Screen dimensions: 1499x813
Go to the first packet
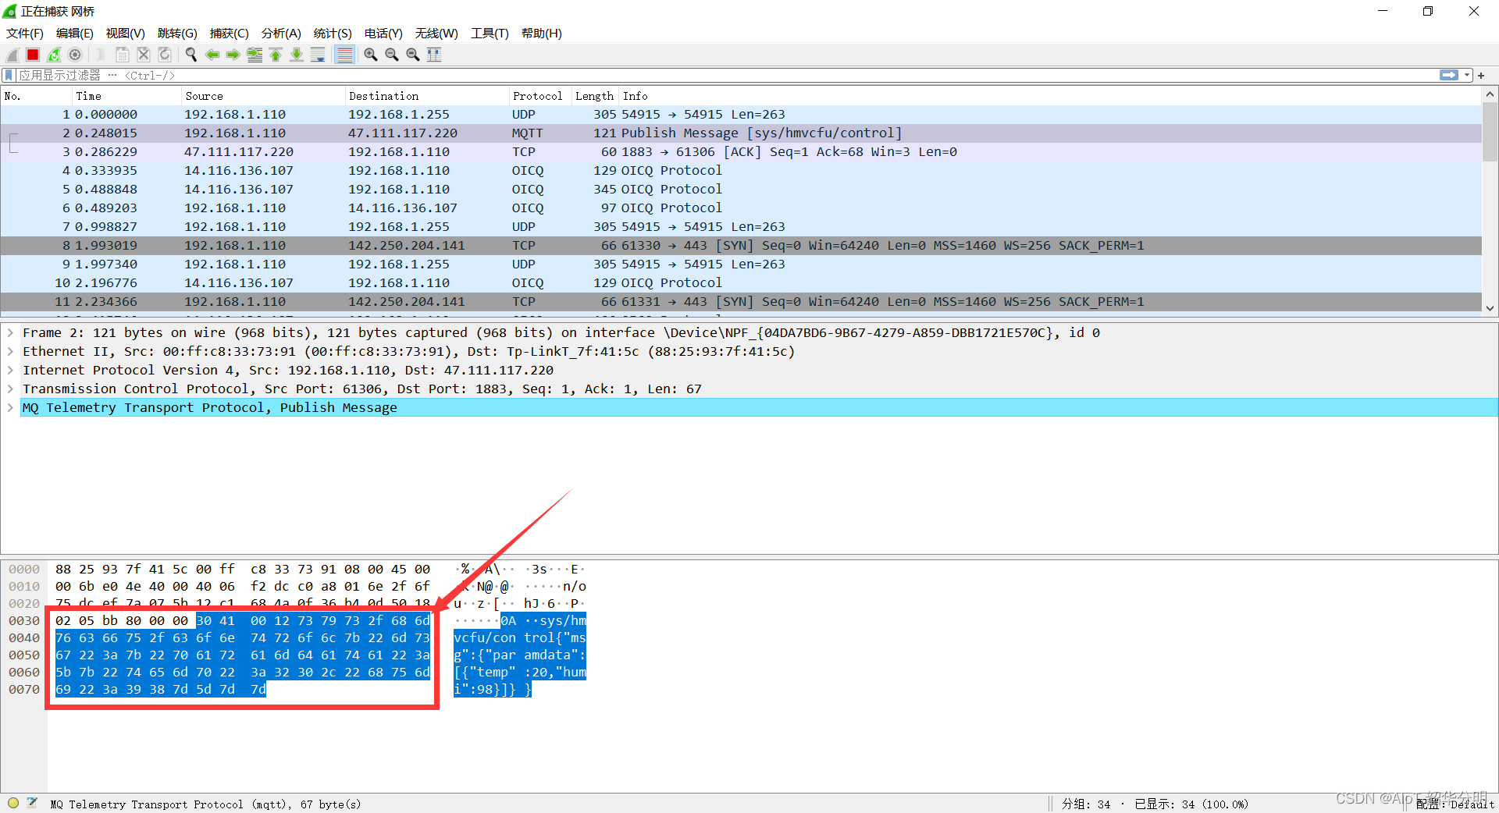pos(276,55)
